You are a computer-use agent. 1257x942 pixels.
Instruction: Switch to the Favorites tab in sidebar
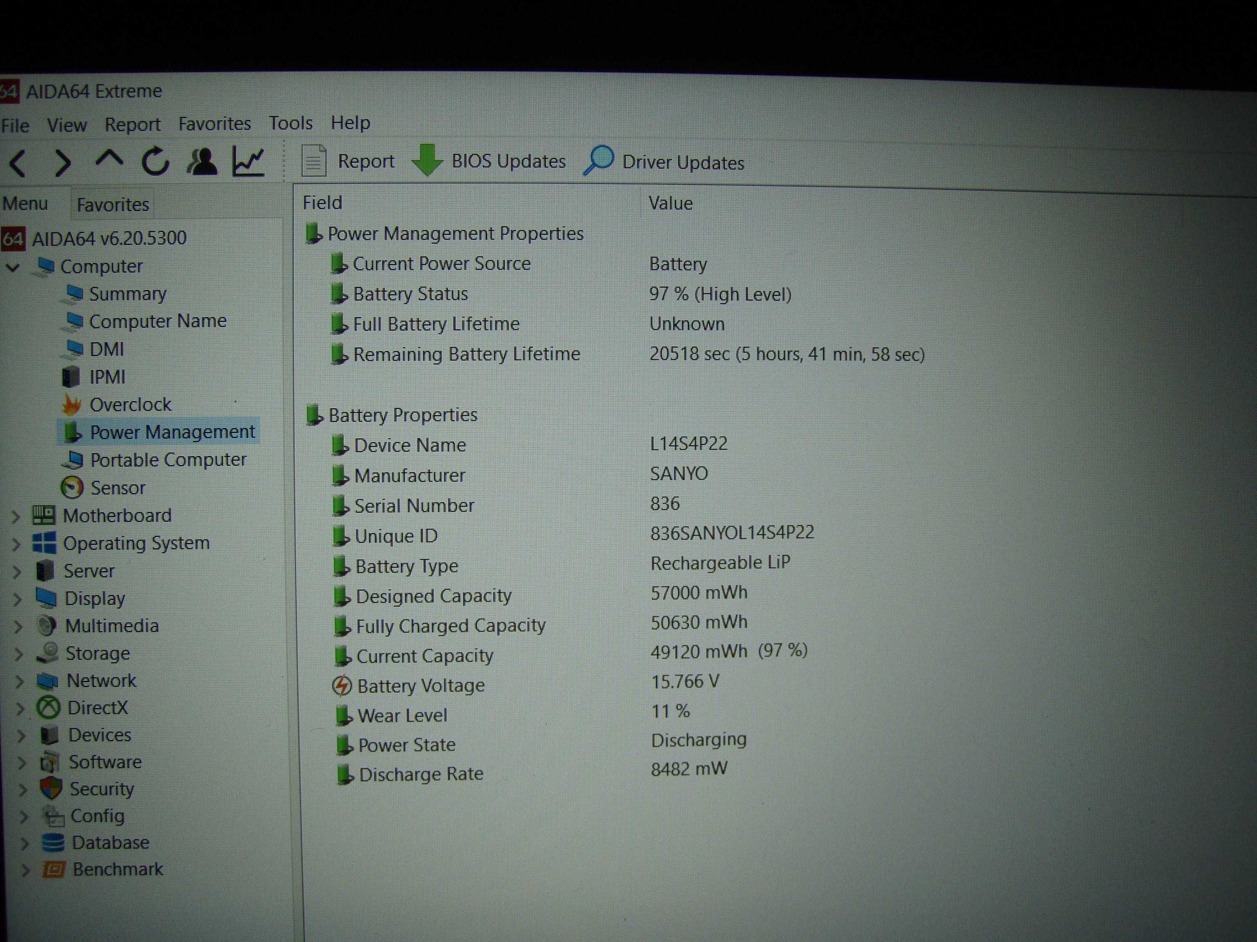coord(113,204)
